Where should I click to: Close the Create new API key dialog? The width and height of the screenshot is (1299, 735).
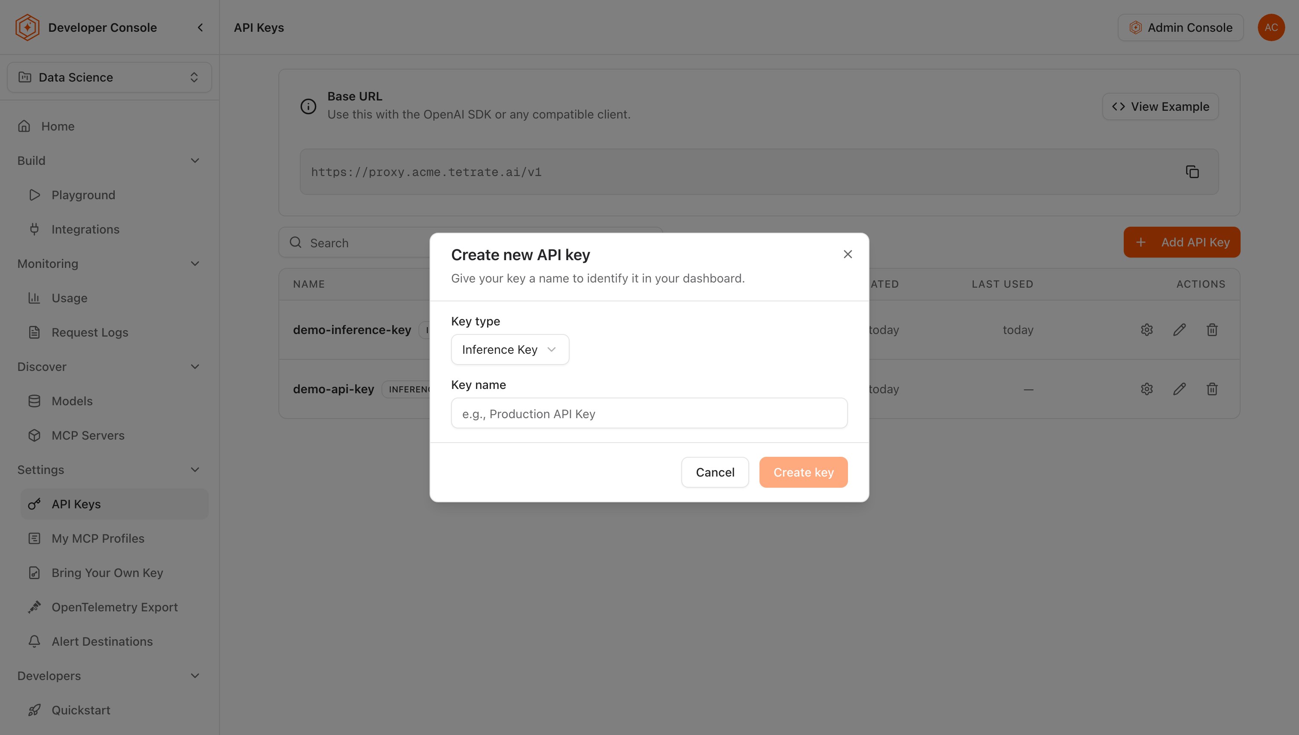[848, 255]
